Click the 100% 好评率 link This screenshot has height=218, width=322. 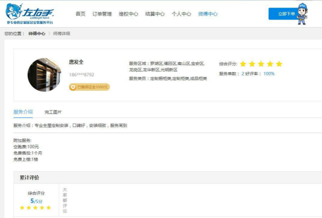click(x=269, y=74)
